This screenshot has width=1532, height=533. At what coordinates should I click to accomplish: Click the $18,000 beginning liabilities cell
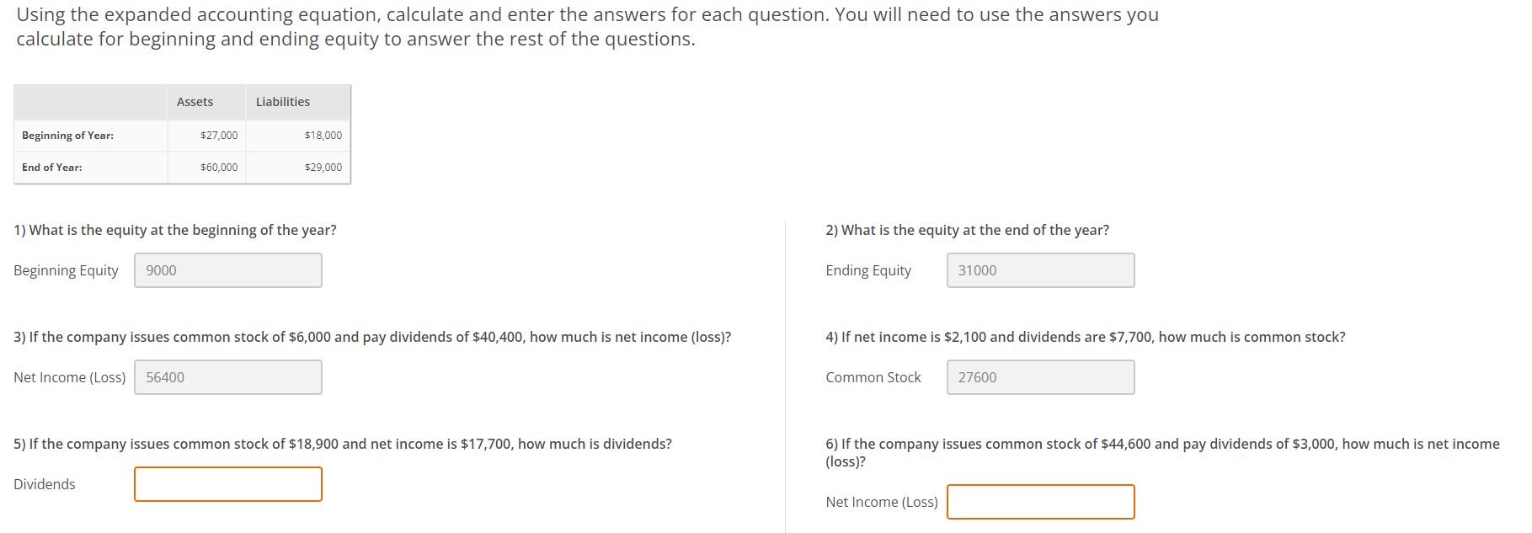323,135
